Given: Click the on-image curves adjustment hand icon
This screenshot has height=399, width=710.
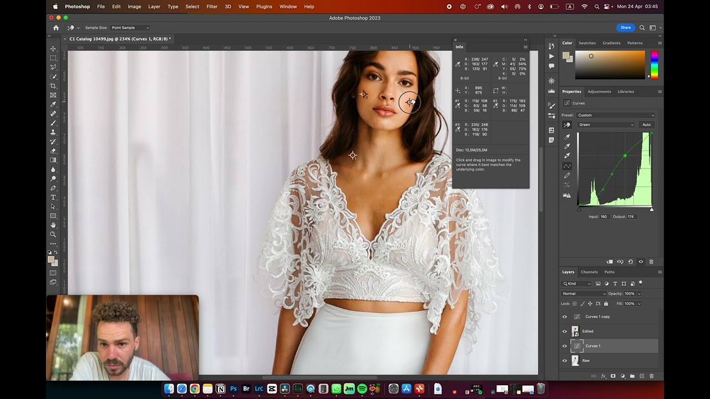Looking at the screenshot, I should pyautogui.click(x=567, y=125).
